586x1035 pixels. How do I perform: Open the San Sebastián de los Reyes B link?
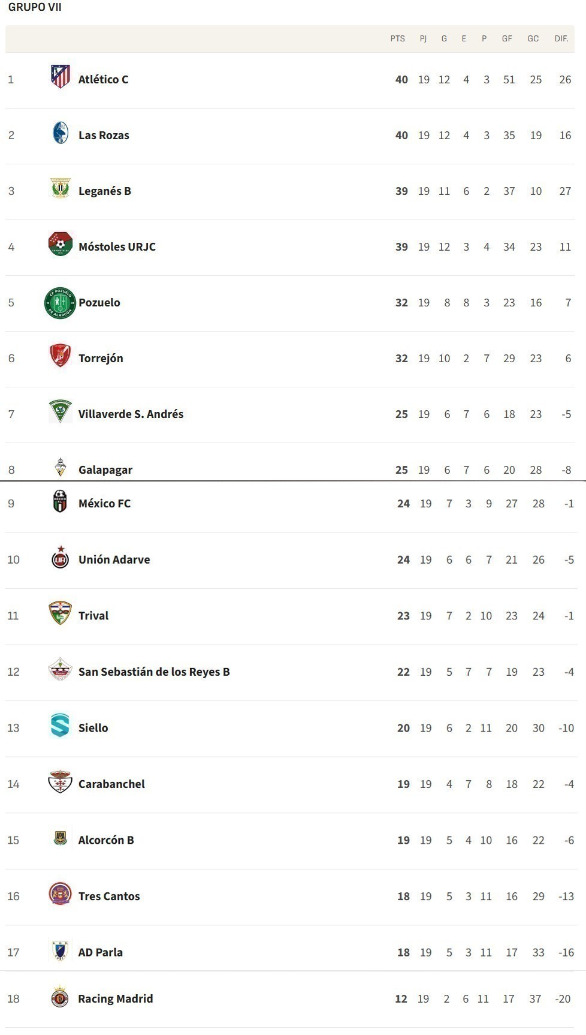coord(154,672)
